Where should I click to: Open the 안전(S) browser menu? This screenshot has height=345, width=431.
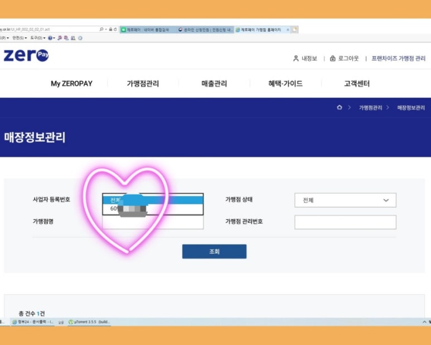[x=20, y=38]
